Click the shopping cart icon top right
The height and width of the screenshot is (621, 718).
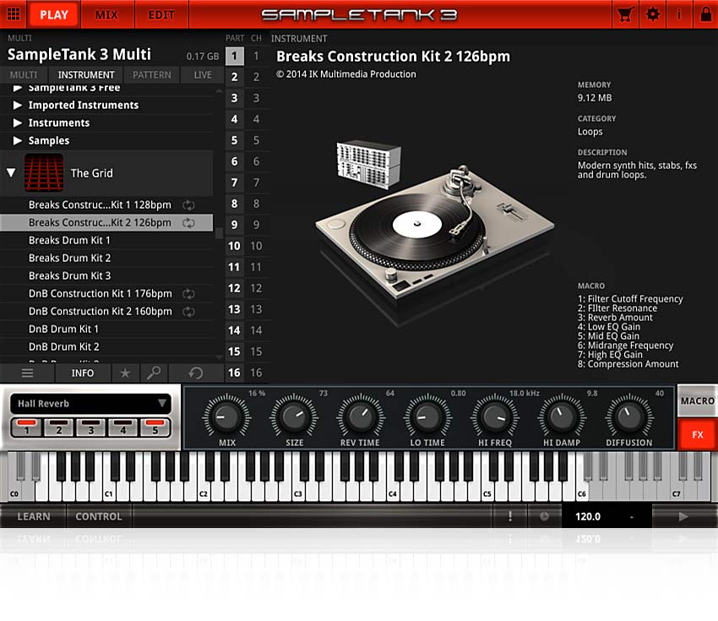point(624,14)
